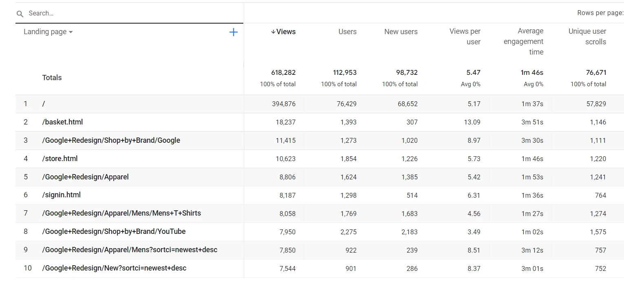Viewport: 624px width, 288px height.
Task: Click views value 7,544 in row 10
Action: point(288,269)
